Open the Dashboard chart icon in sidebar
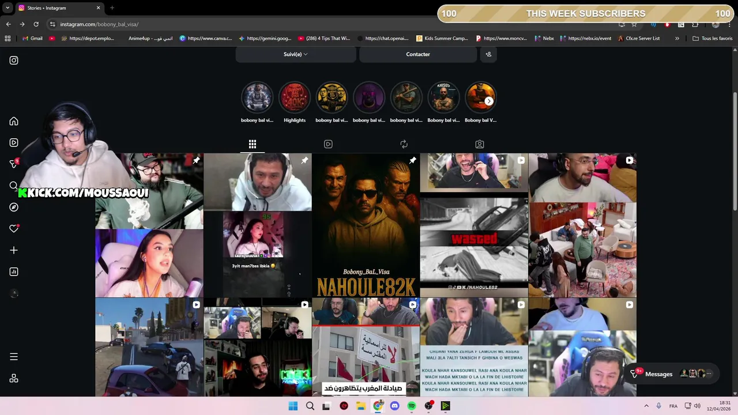738x415 pixels. click(14, 271)
